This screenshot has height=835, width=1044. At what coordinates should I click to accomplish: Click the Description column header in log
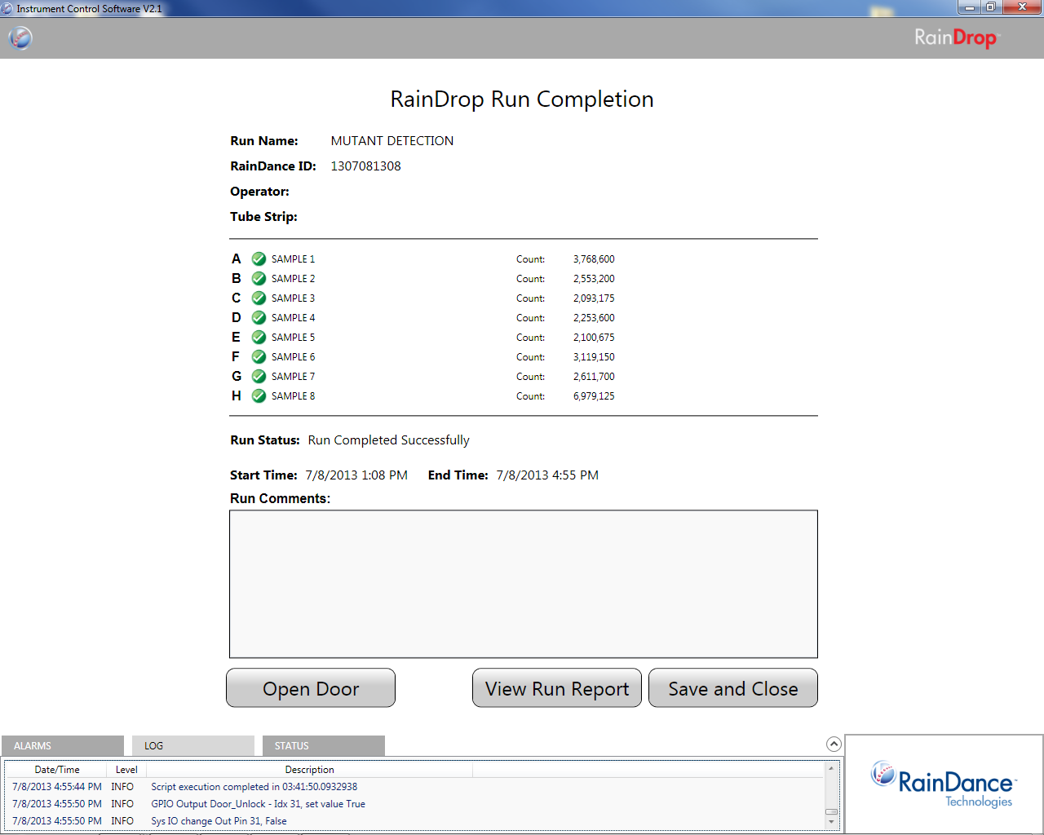pos(309,770)
